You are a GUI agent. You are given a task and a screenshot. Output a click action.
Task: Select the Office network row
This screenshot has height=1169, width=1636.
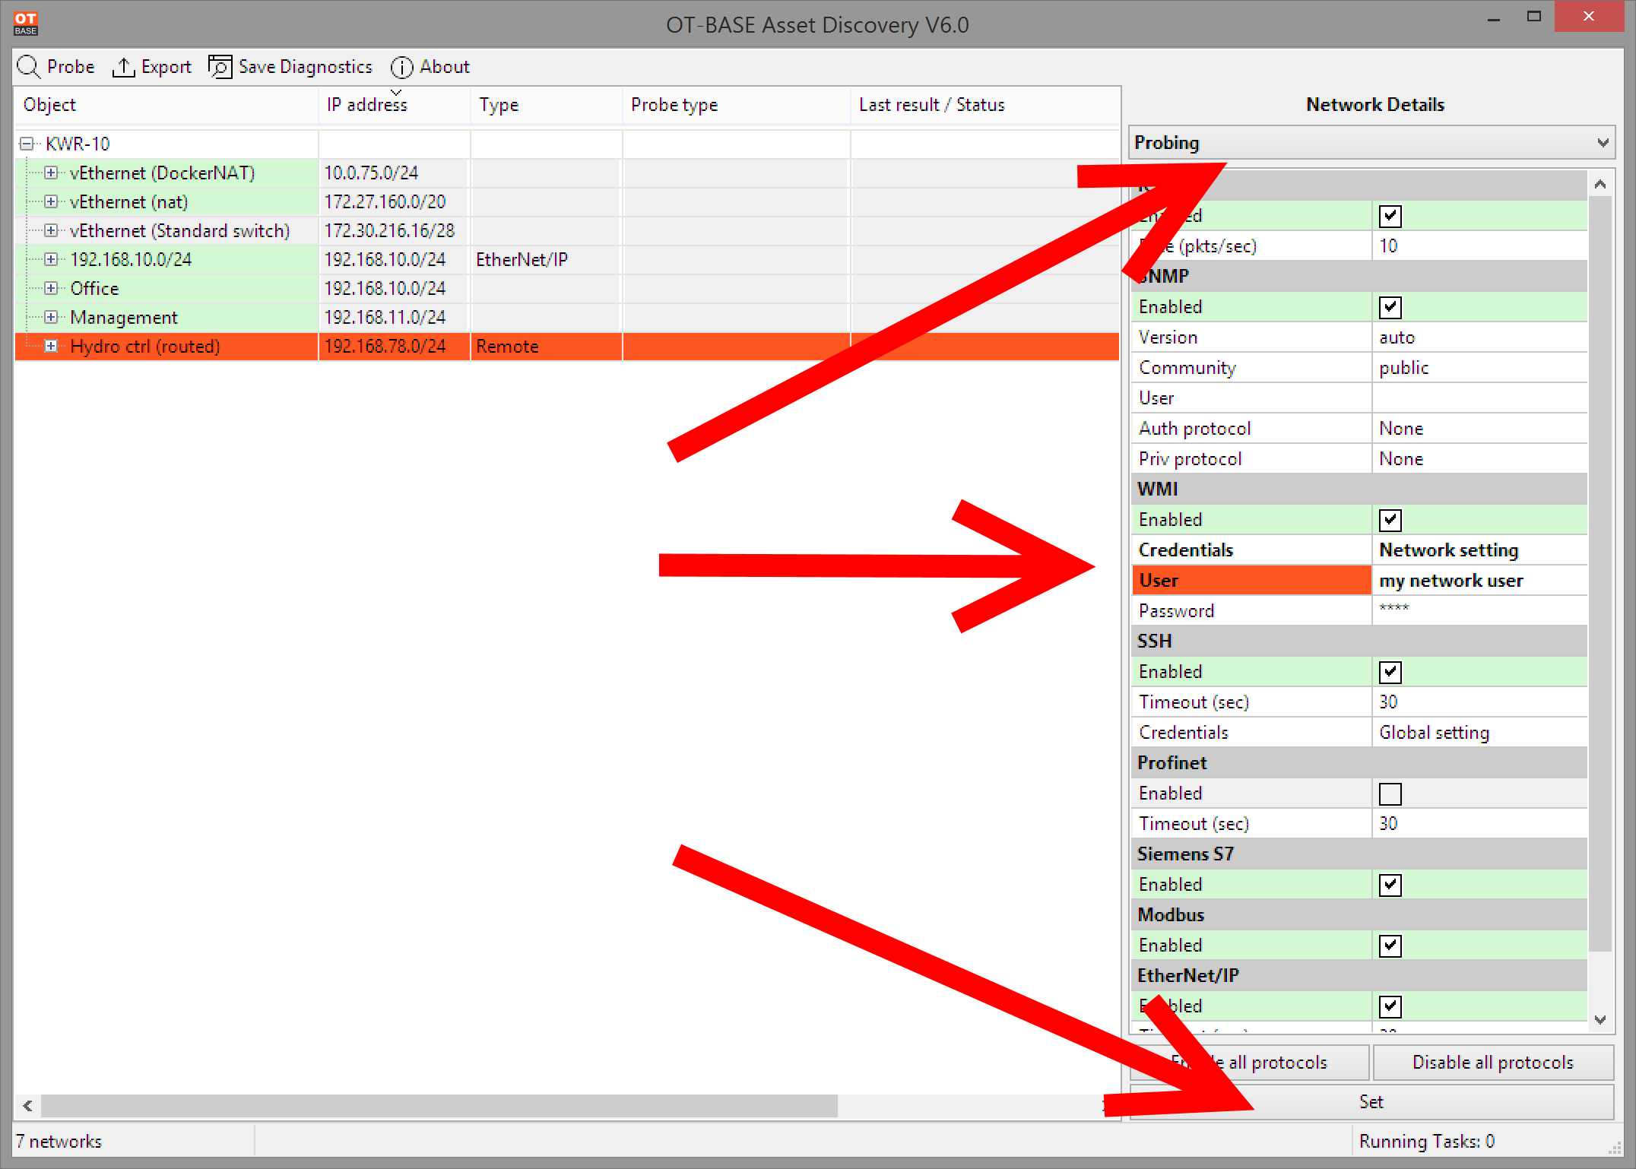pos(566,289)
